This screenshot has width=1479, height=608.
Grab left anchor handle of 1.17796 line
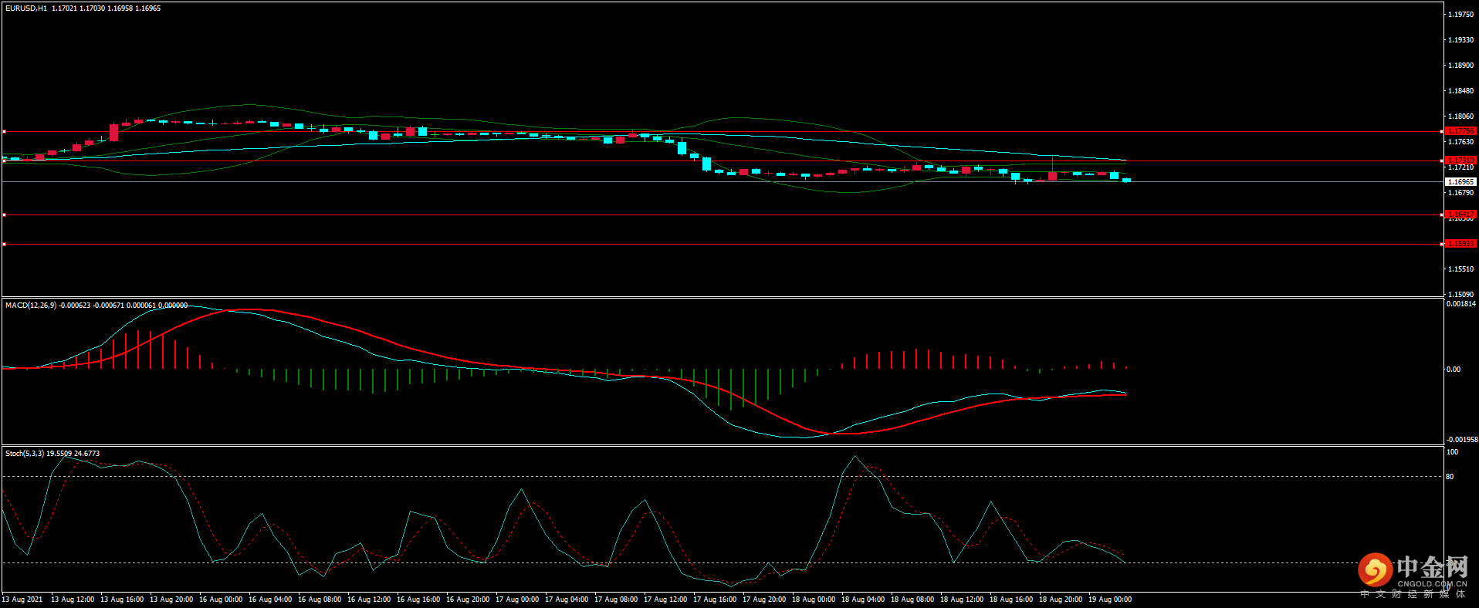(4, 132)
